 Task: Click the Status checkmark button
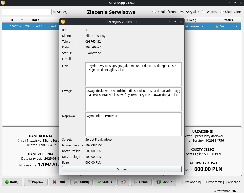point(105,182)
